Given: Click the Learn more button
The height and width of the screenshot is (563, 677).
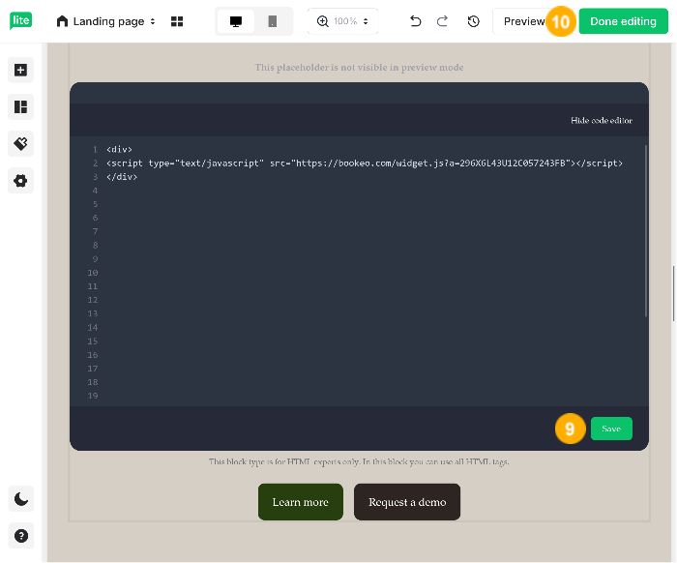Looking at the screenshot, I should click(301, 502).
